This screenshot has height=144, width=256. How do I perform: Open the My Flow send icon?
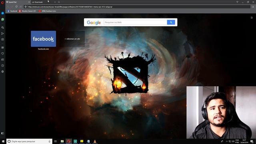pos(3,34)
